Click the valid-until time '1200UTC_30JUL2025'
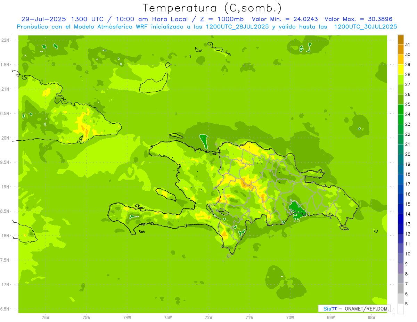 pos(366,27)
